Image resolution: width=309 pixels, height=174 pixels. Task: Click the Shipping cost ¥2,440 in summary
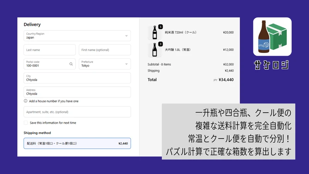[229, 71]
